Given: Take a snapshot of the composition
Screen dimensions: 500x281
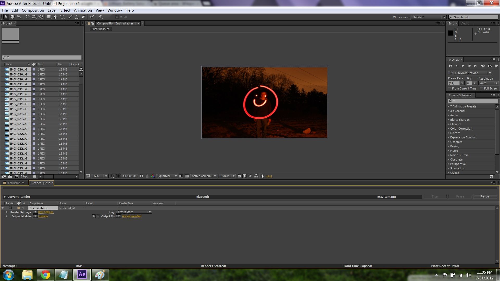Looking at the screenshot, I should pyautogui.click(x=141, y=176).
